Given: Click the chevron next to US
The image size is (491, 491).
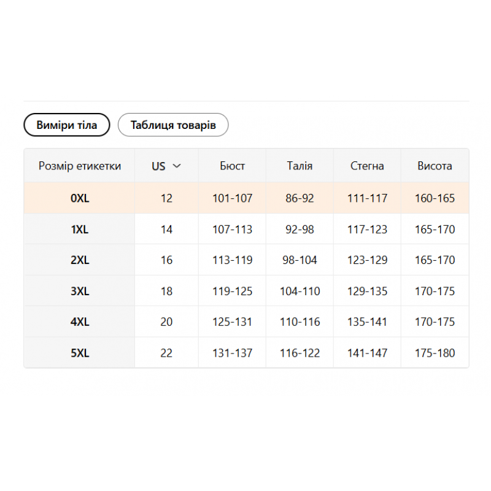Looking at the screenshot, I should [x=177, y=166].
